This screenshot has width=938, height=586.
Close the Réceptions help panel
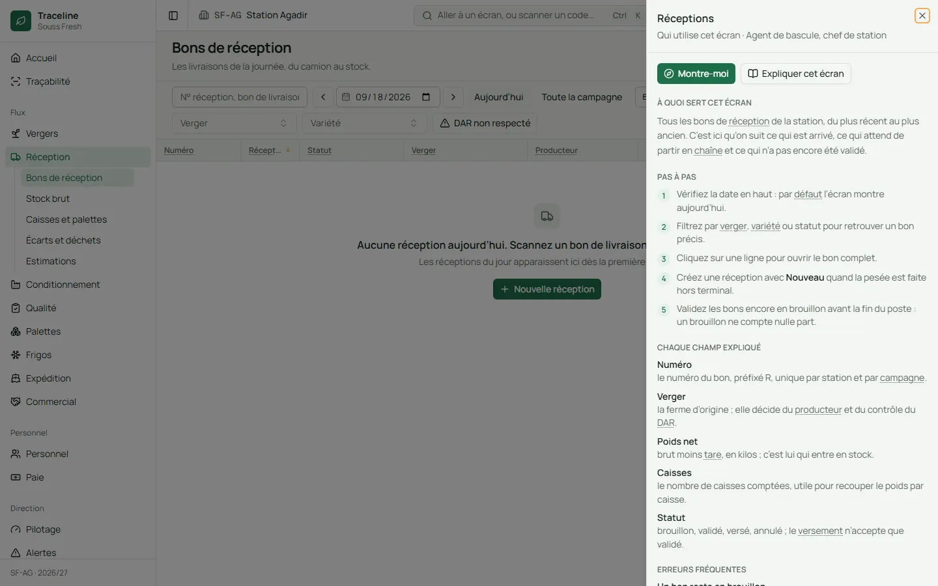[922, 16]
